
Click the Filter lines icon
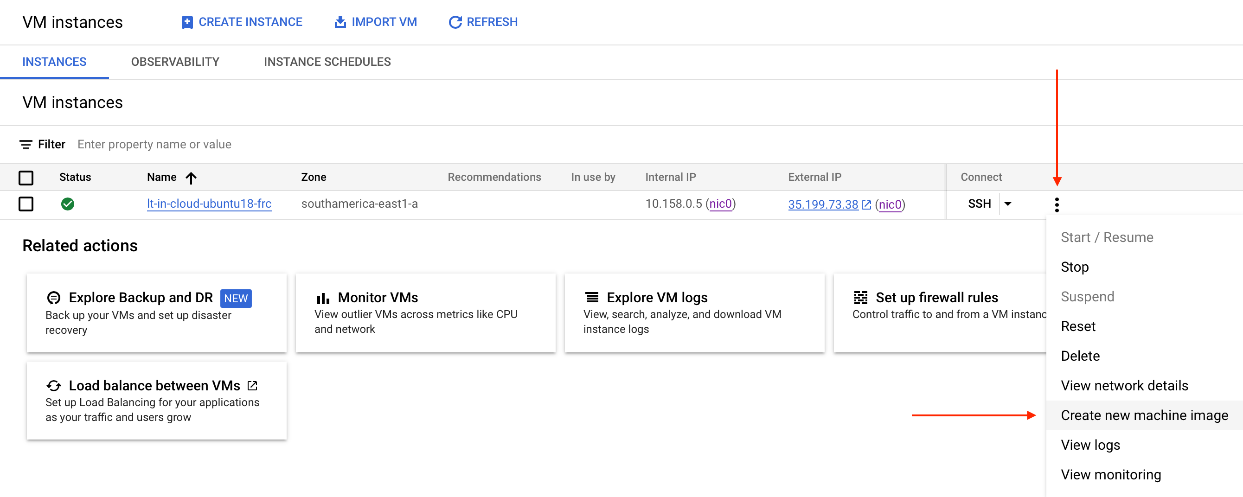pyautogui.click(x=26, y=144)
